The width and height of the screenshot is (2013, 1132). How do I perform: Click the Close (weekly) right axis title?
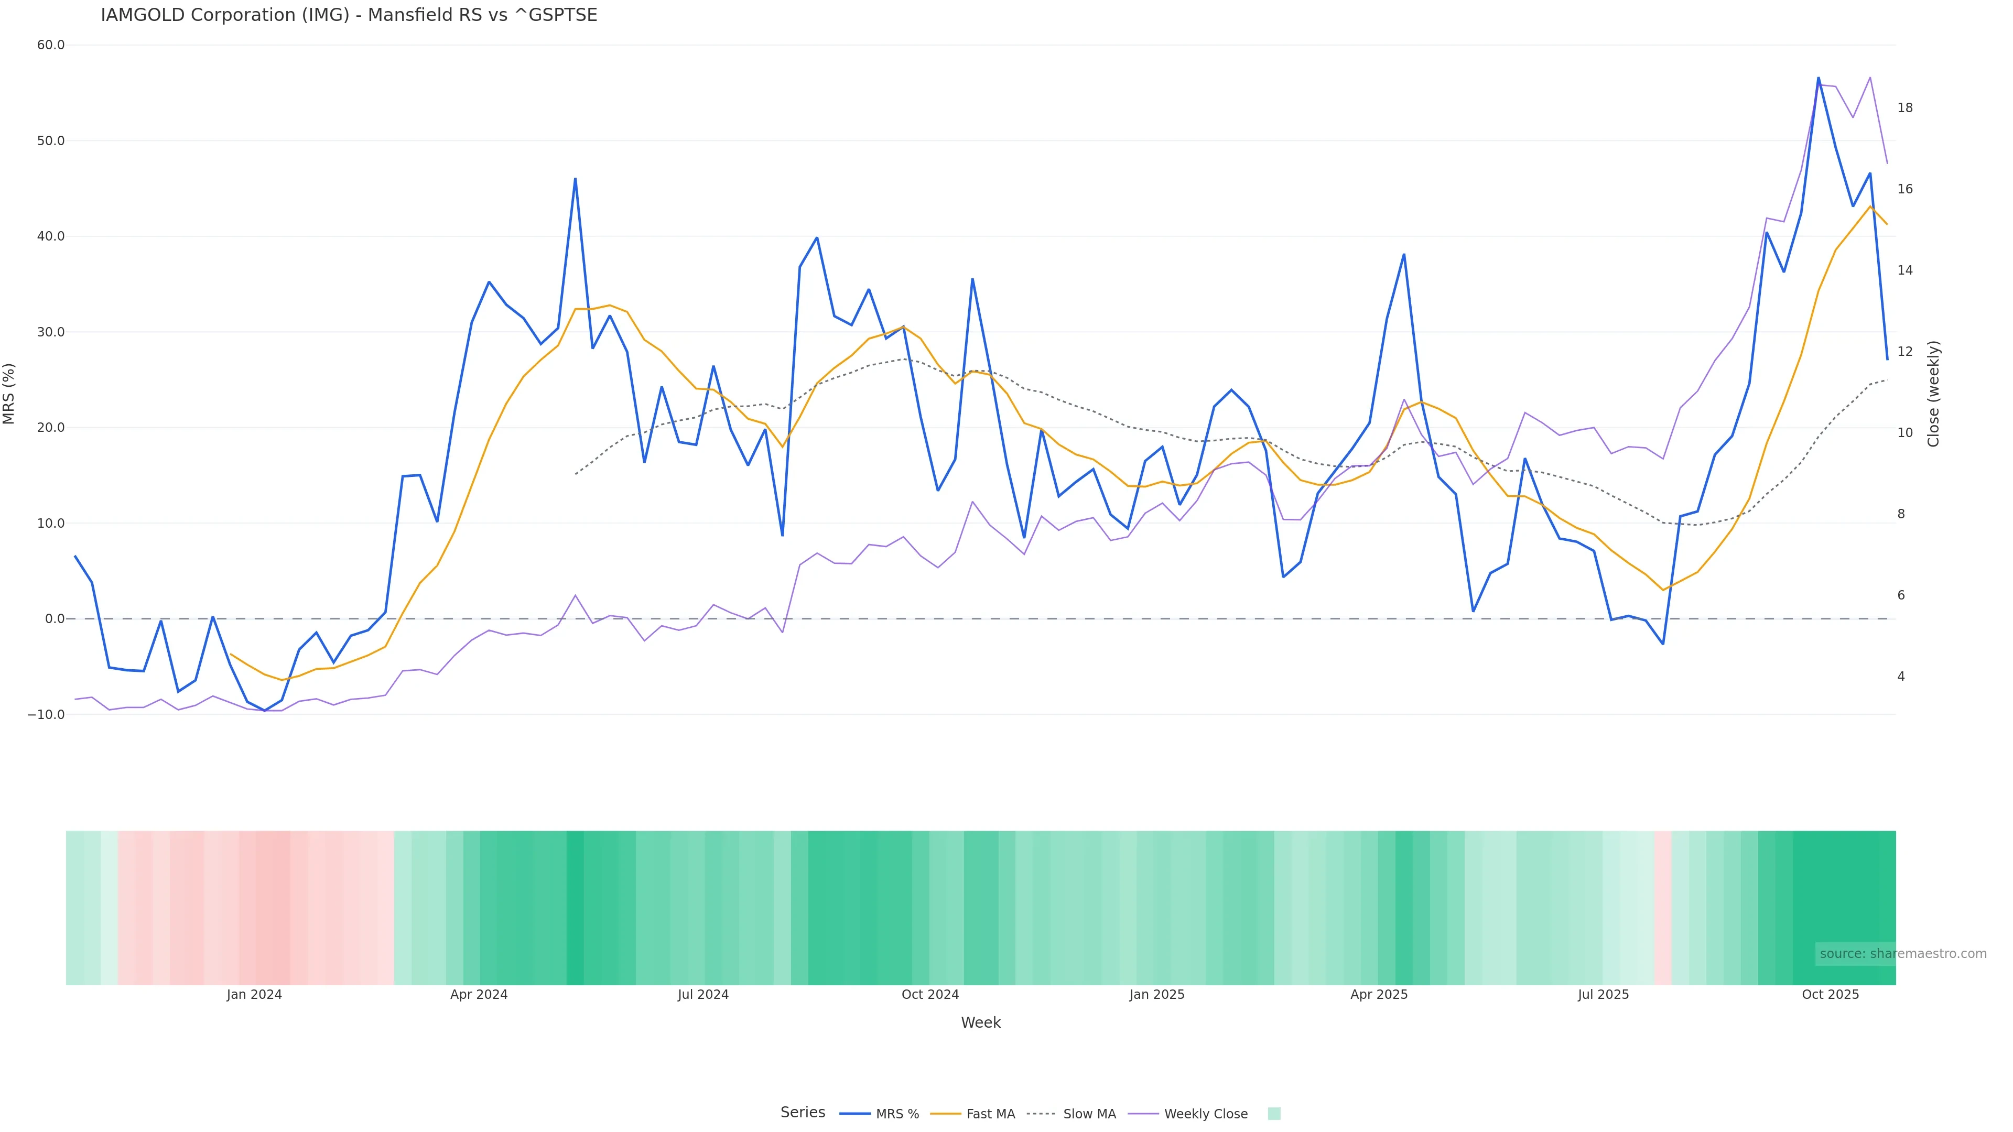pos(1933,393)
